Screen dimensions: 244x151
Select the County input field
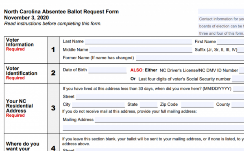(x=238, y=104)
